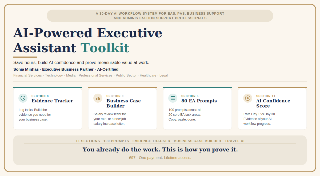
Task: Click Sonia Minhas author line
Action: point(66,69)
